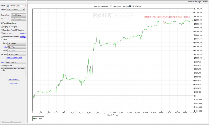Enable Overlay Stats checkbox
The height and width of the screenshot is (125, 209).
pyautogui.click(x=2, y=33)
